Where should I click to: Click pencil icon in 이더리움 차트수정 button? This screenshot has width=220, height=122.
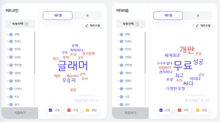coord(197,25)
